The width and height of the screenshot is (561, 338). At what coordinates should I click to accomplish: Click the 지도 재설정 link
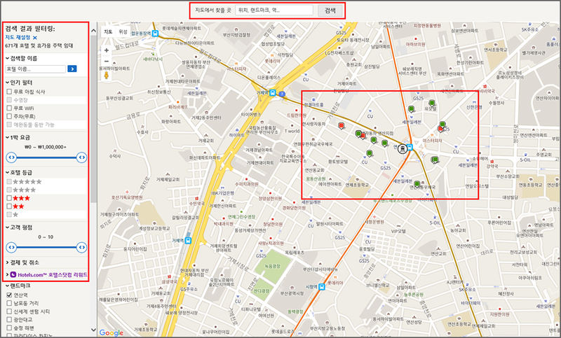[17, 37]
